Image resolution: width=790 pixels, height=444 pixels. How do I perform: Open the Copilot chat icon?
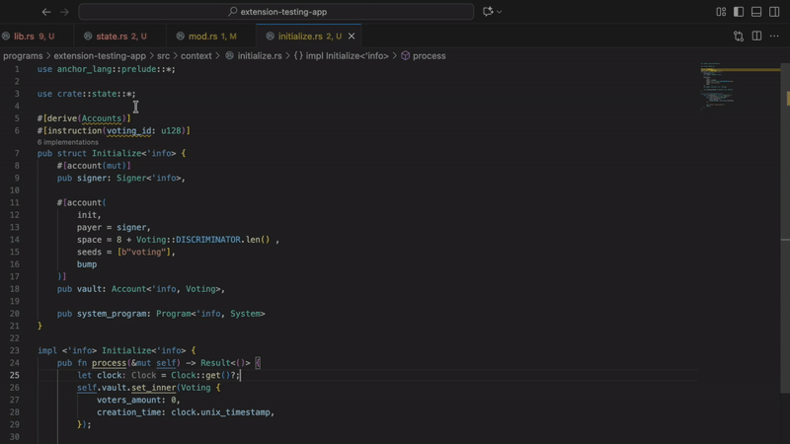coord(487,12)
